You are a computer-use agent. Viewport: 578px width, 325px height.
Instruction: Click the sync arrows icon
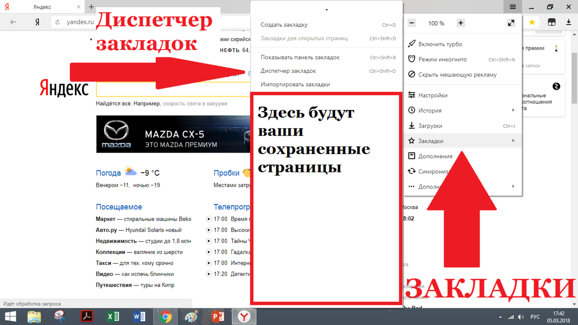click(x=412, y=171)
